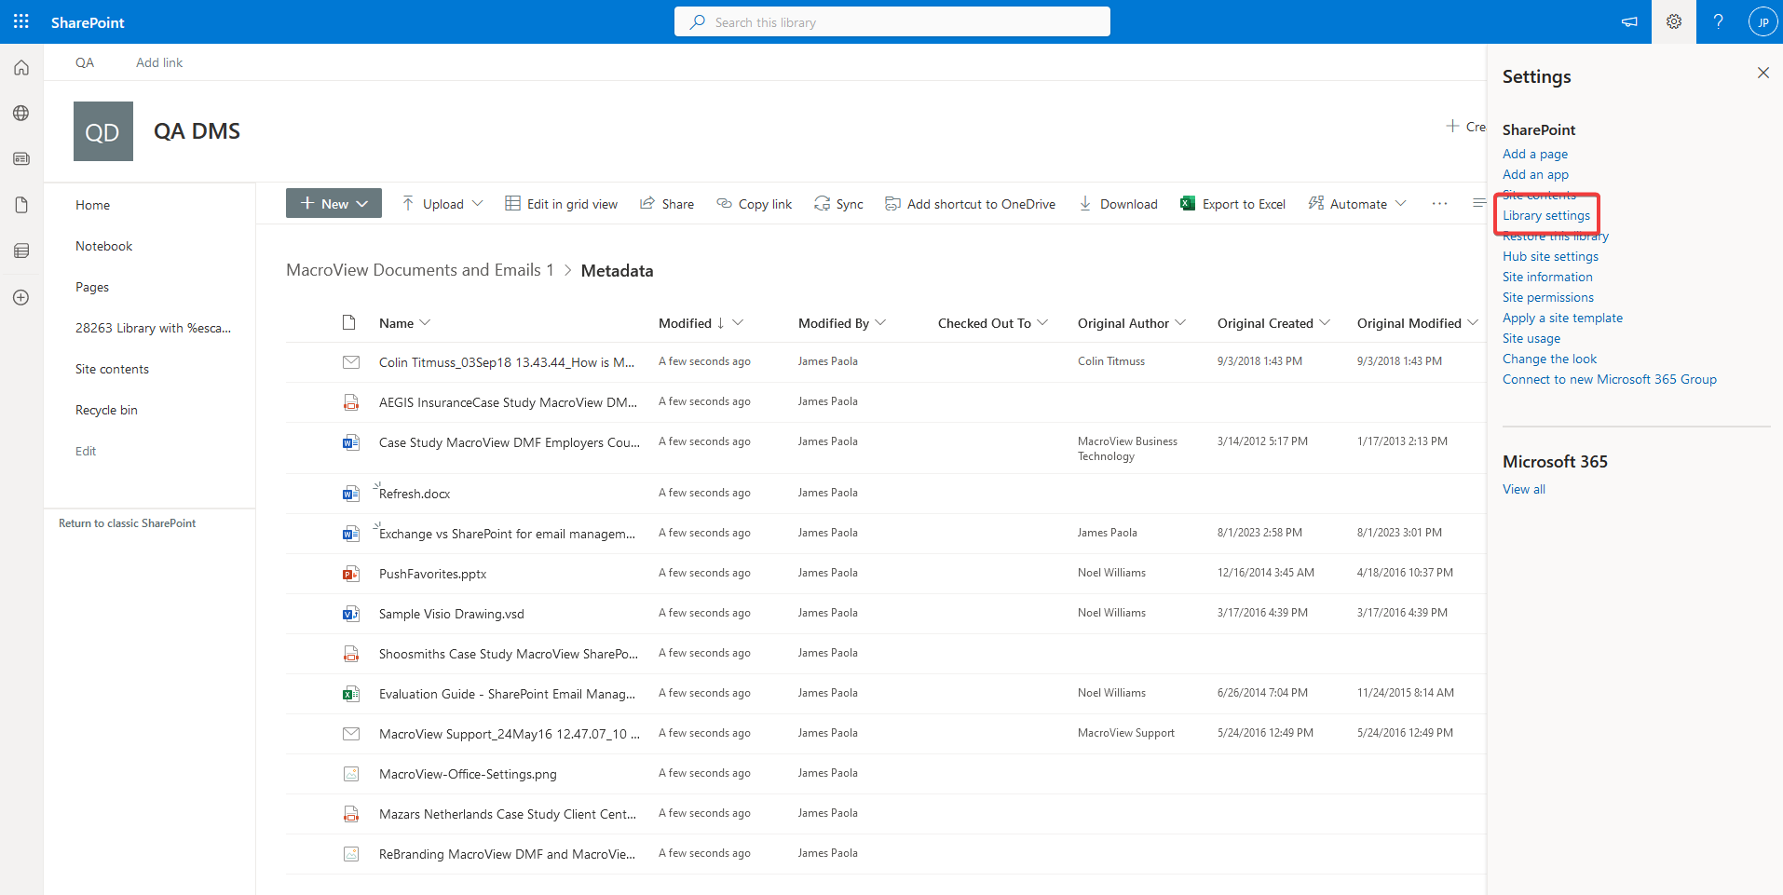Click the QD site logo
The width and height of the screenshot is (1783, 895).
pyautogui.click(x=102, y=131)
